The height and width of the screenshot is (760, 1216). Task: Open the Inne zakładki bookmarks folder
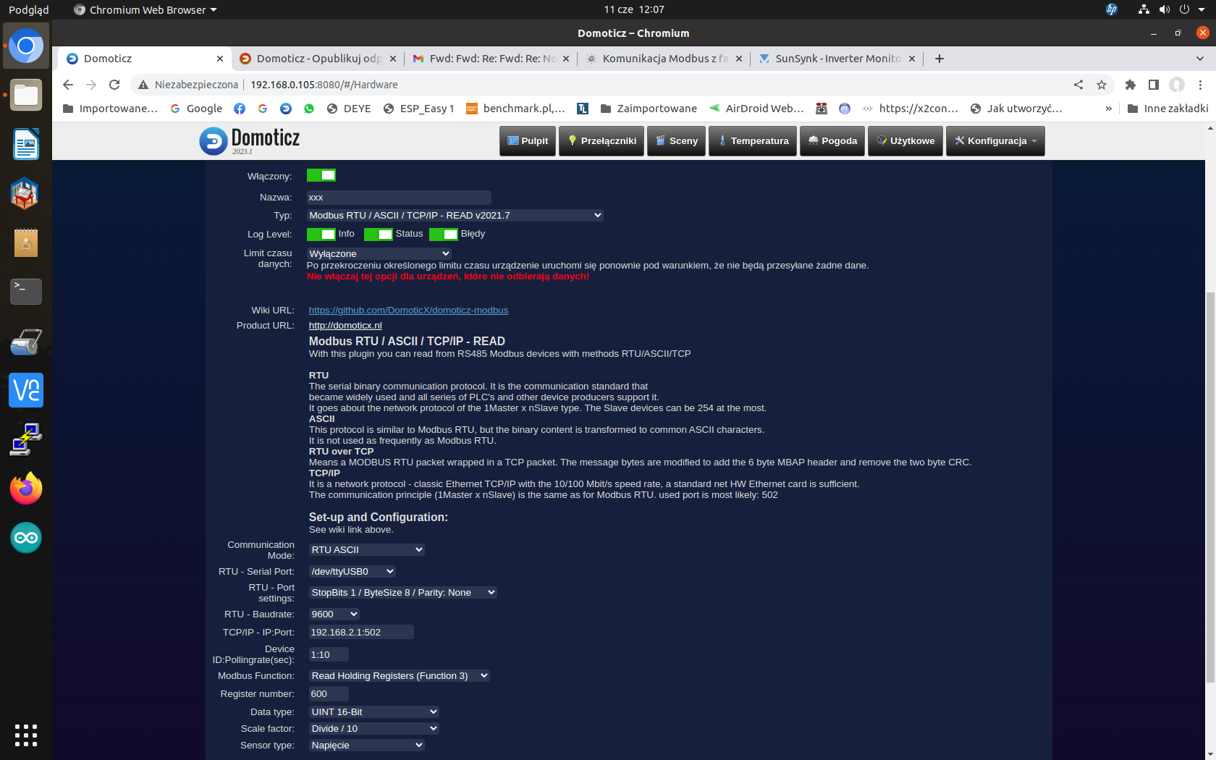[1168, 109]
